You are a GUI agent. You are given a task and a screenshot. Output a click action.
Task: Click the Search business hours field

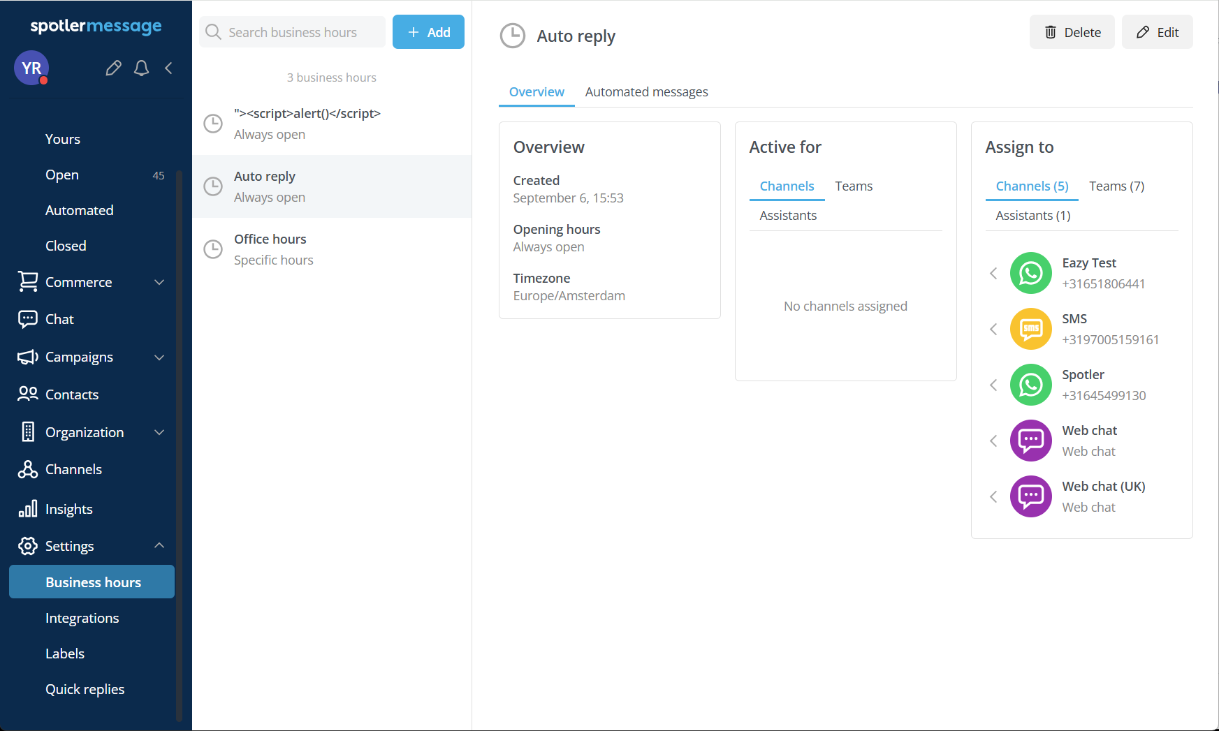[293, 32]
